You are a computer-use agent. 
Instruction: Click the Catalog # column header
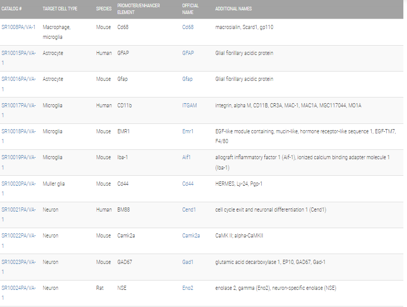[11, 9]
